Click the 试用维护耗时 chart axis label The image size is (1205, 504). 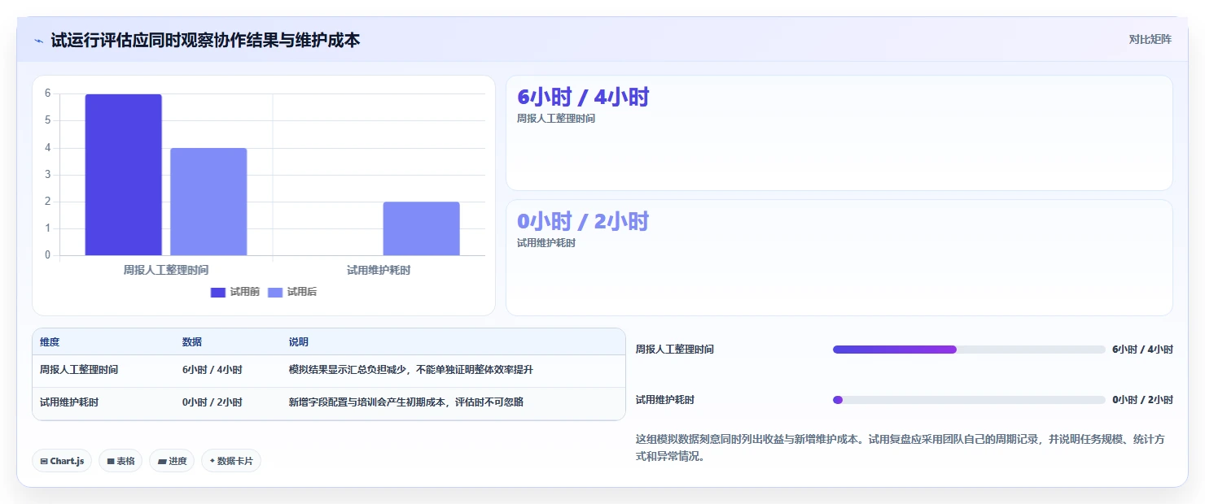379,270
